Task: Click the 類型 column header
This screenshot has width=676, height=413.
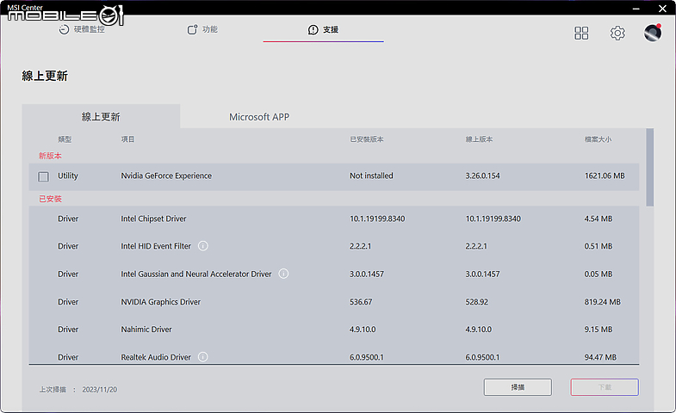Action: pos(65,139)
